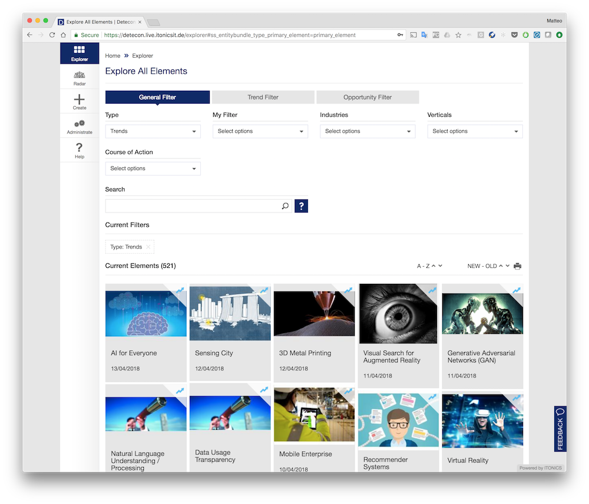The width and height of the screenshot is (589, 504).
Task: Click the Powered by ITONICS text
Action: tap(541, 468)
